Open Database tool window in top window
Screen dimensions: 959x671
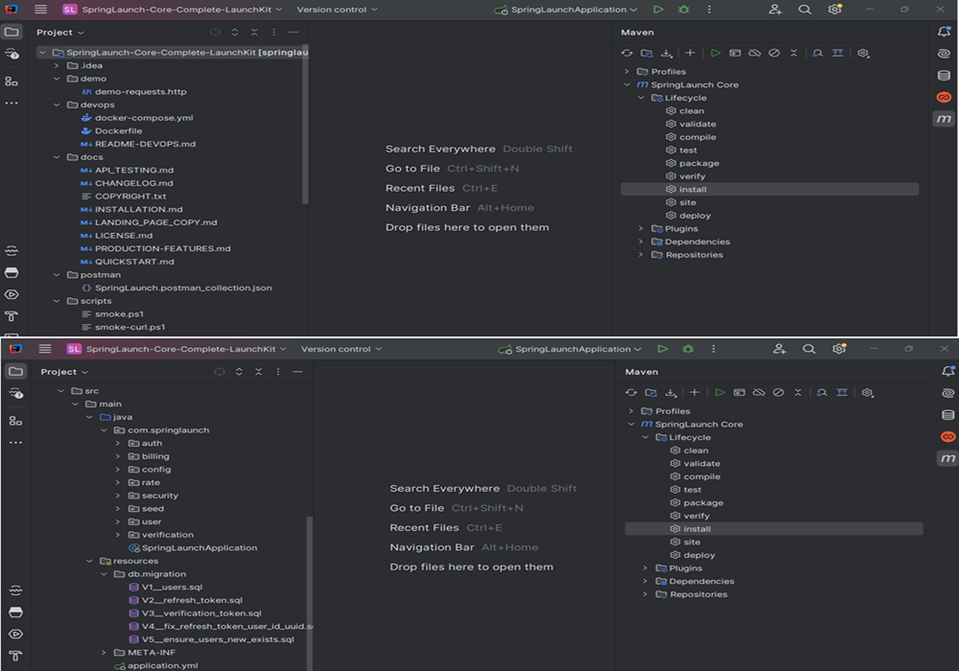[944, 75]
